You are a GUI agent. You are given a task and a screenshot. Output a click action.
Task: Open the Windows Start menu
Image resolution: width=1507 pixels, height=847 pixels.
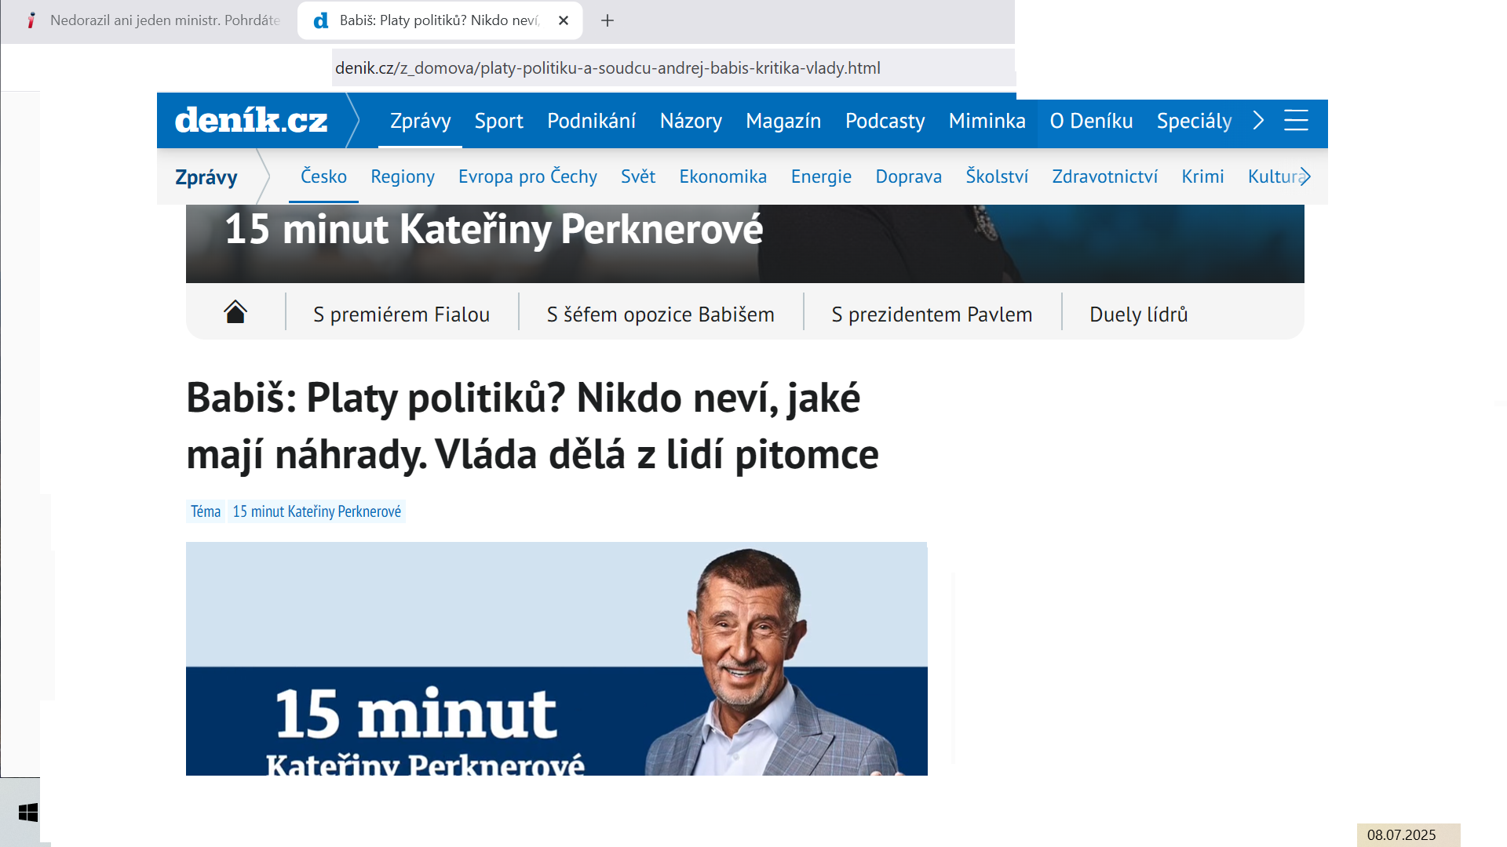click(x=27, y=812)
